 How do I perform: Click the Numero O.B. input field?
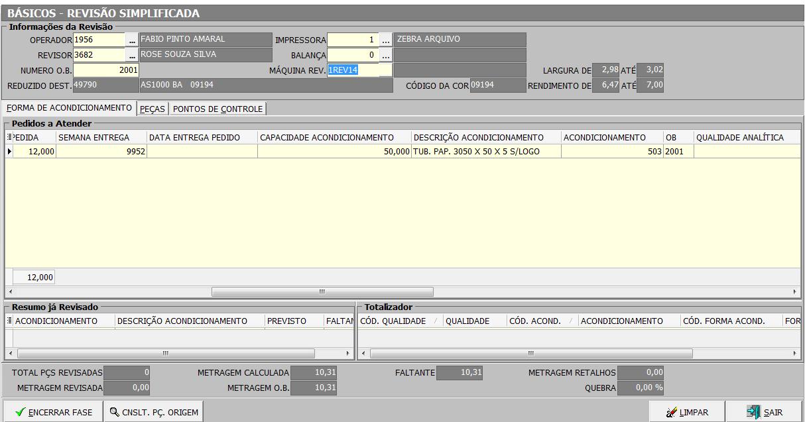(106, 70)
